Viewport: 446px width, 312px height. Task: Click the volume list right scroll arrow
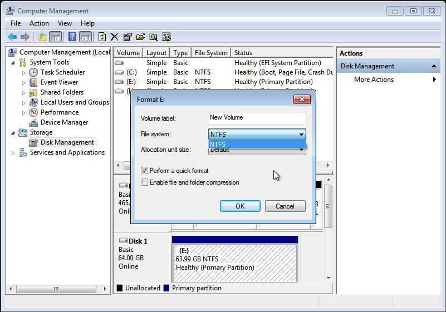point(329,165)
